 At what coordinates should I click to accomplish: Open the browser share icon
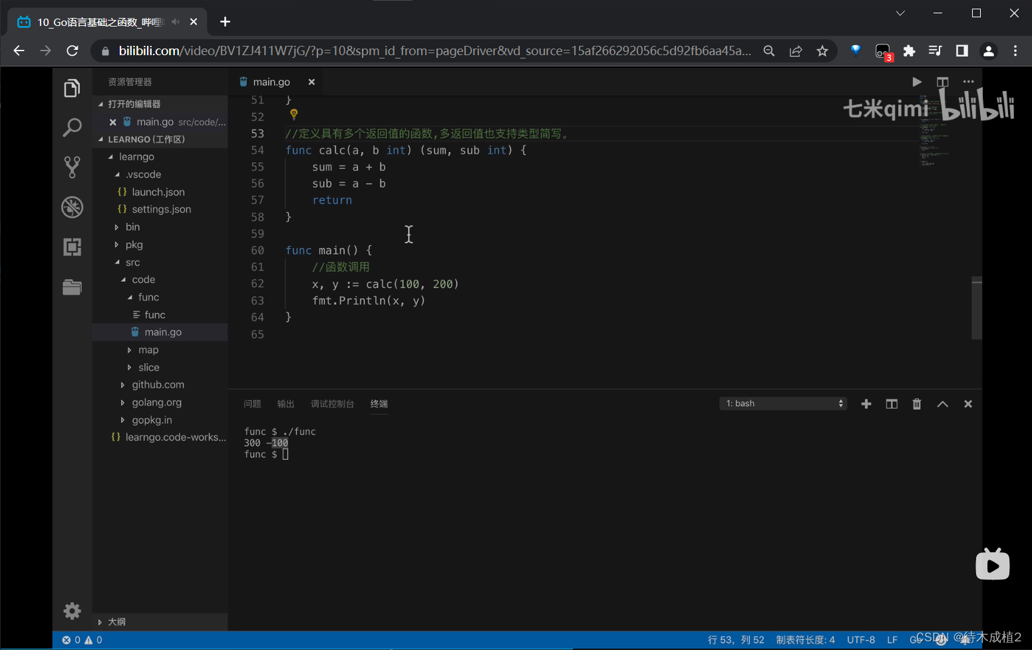pos(796,51)
